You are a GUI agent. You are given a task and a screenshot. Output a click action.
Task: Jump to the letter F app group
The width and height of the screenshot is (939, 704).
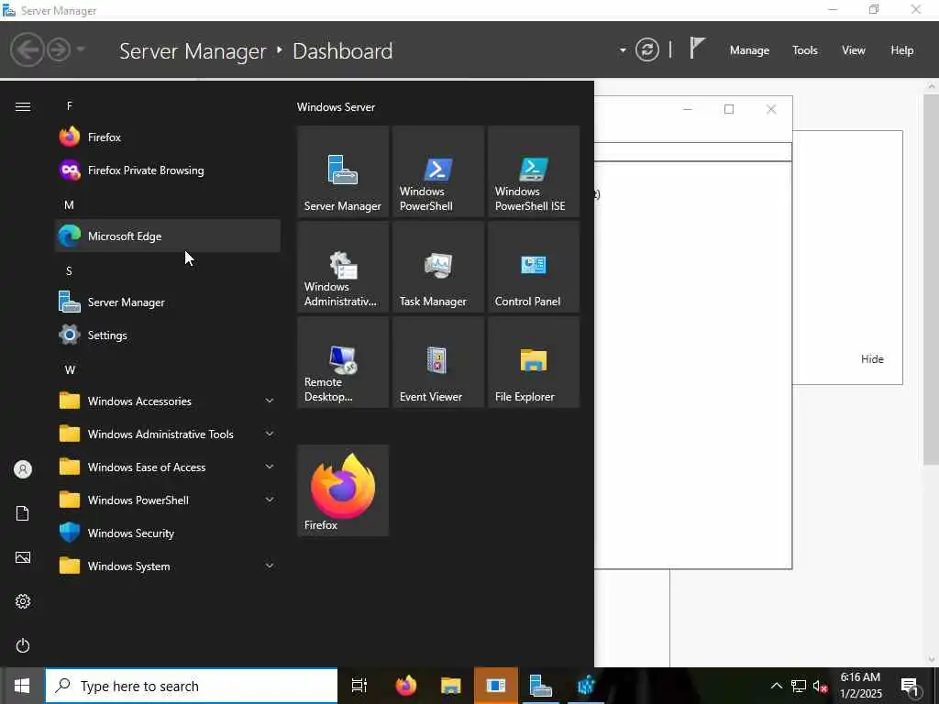[x=70, y=106]
